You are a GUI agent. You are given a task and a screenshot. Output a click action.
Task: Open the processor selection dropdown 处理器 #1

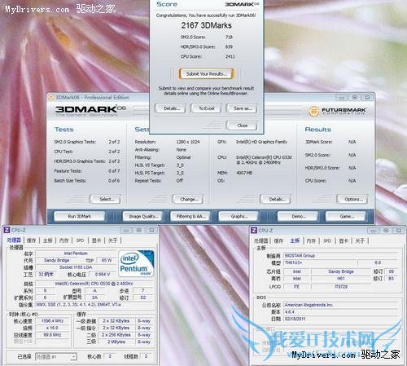pos(56,356)
